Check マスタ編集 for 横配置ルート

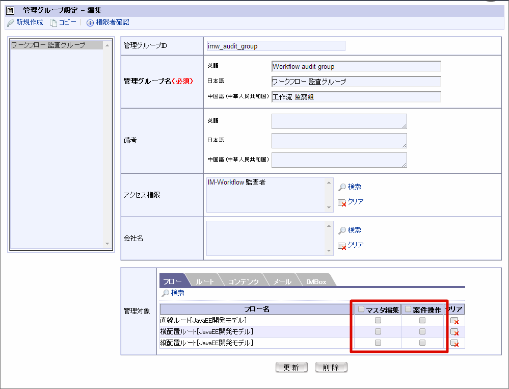coord(378,331)
